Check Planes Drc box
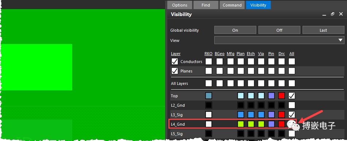The width and height of the screenshot is (347, 141). point(281,71)
